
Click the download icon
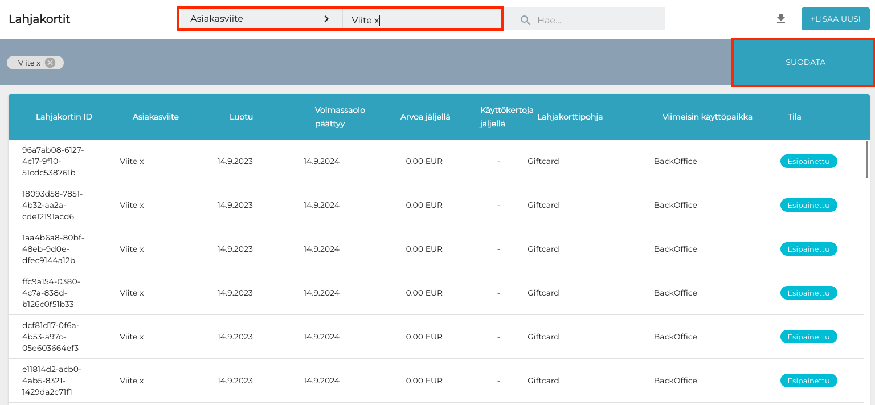click(x=781, y=19)
